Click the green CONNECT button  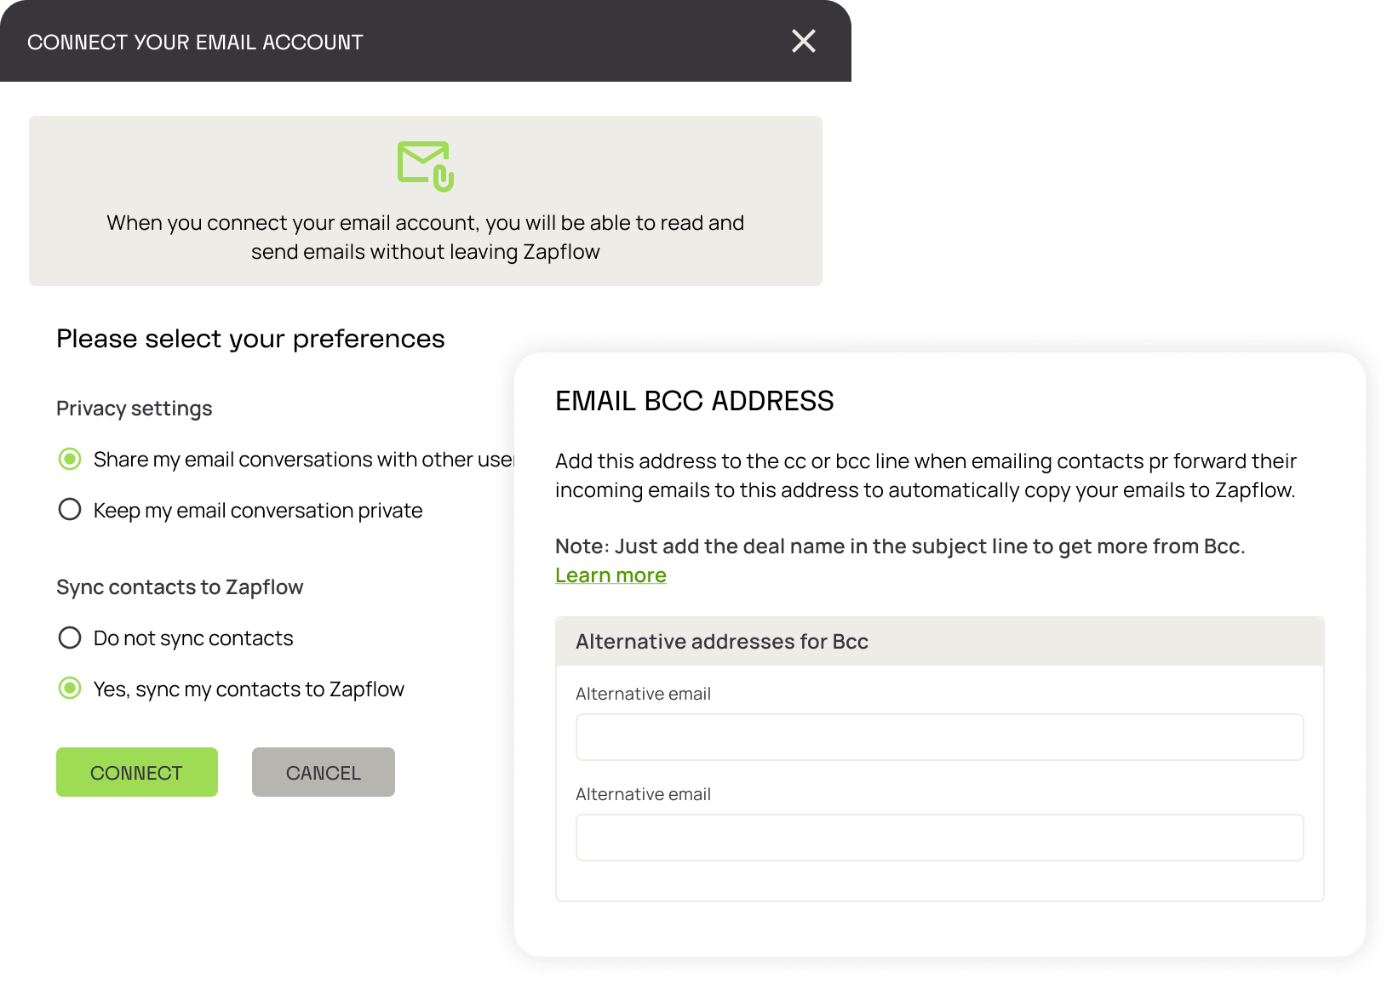(x=137, y=772)
